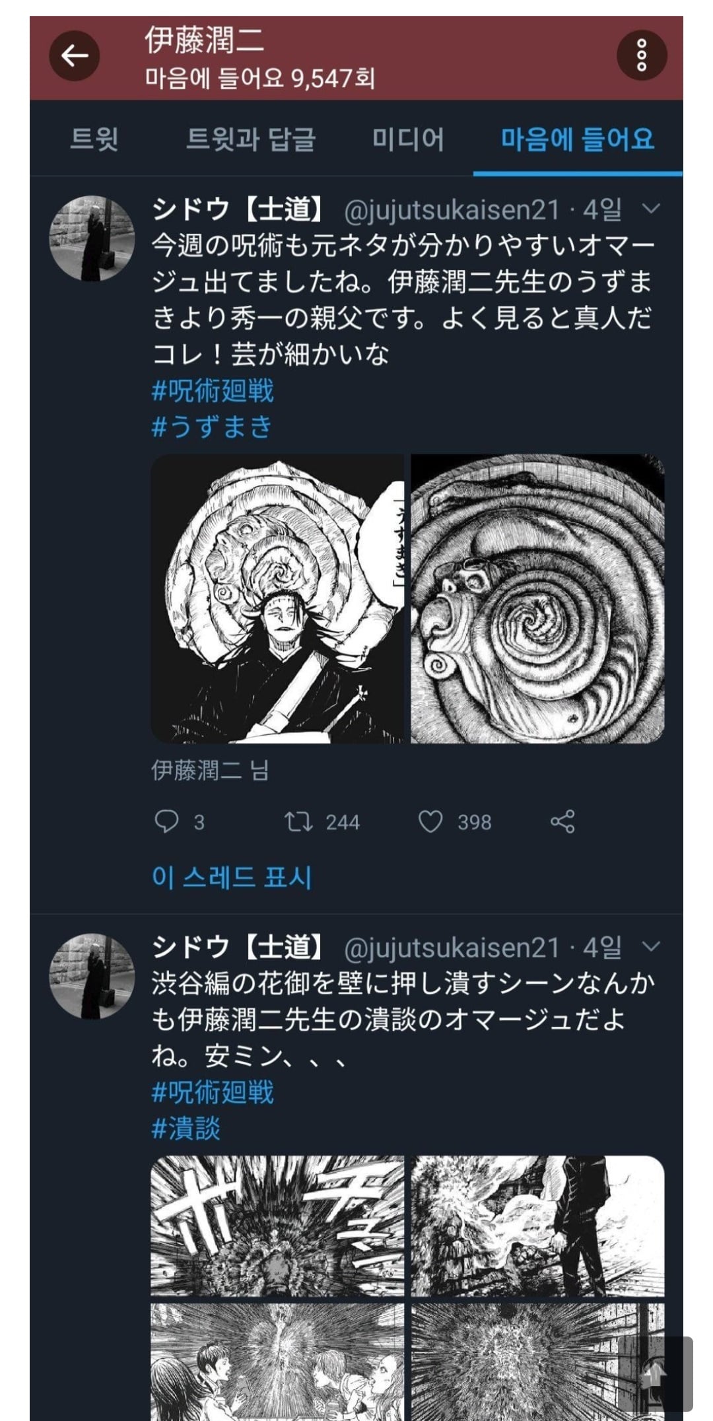Tap the back arrow icon
This screenshot has width=713, height=1421.
pos(74,56)
